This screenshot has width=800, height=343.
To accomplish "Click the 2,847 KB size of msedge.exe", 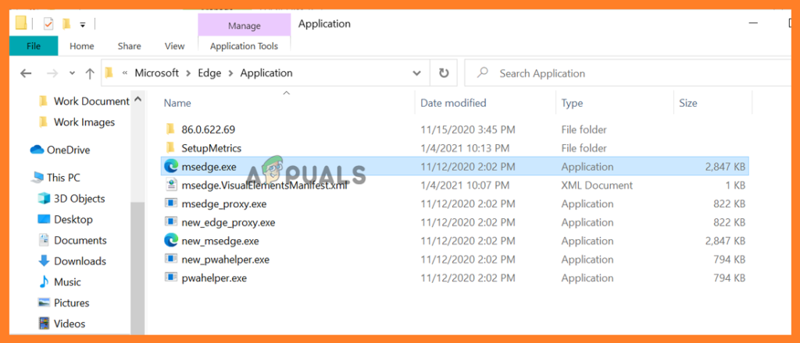I will [x=724, y=166].
